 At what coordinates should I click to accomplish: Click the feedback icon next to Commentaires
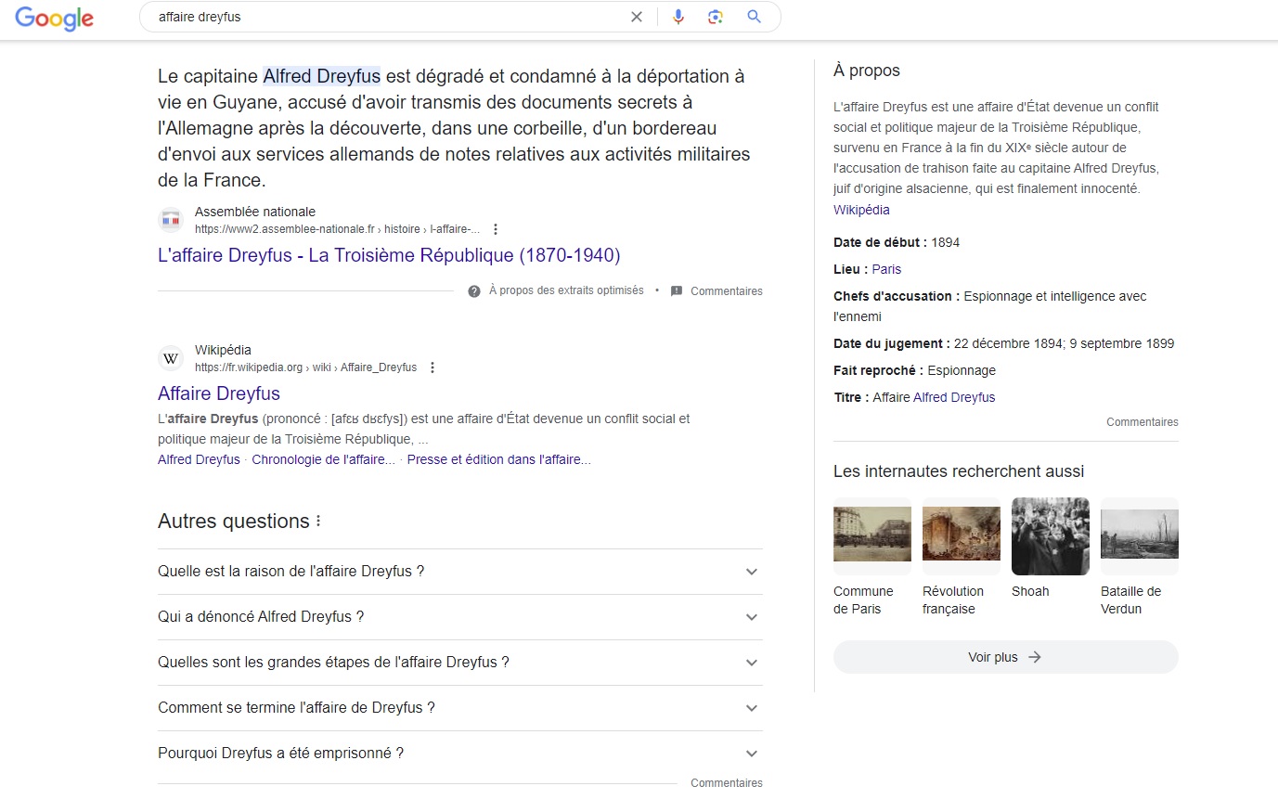[x=677, y=291]
